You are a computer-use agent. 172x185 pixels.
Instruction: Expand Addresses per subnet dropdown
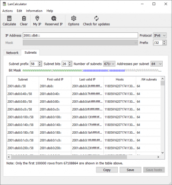156,64
